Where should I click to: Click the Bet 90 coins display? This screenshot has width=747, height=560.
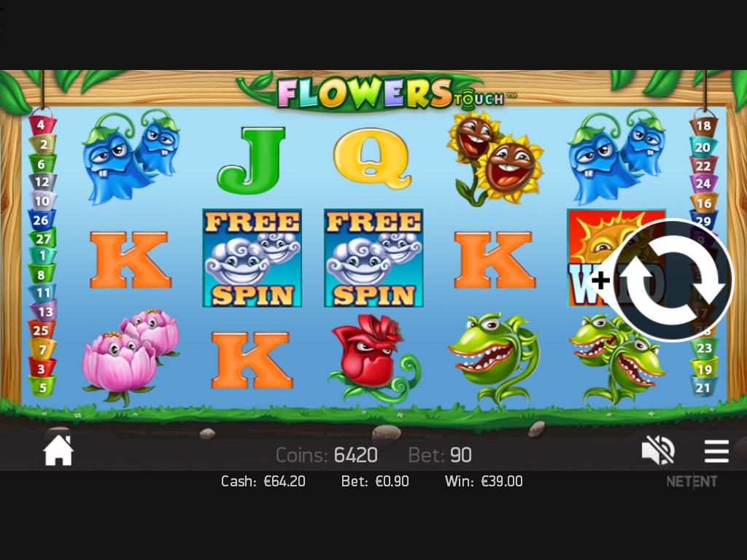pyautogui.click(x=440, y=455)
